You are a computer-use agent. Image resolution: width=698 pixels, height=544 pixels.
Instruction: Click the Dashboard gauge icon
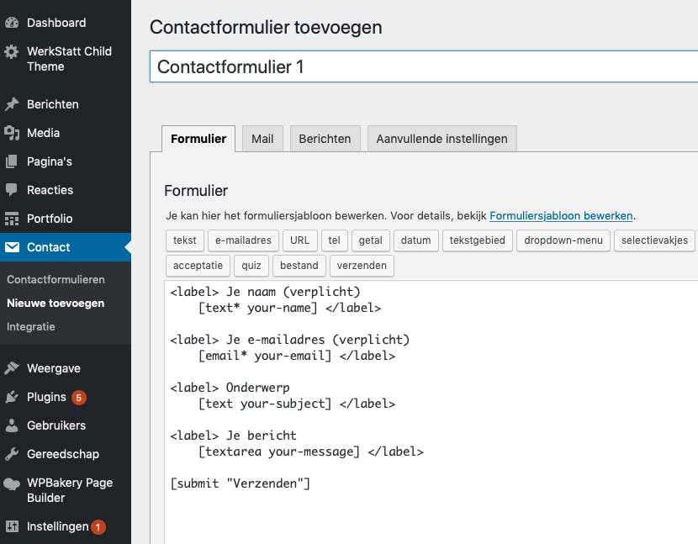click(x=12, y=23)
